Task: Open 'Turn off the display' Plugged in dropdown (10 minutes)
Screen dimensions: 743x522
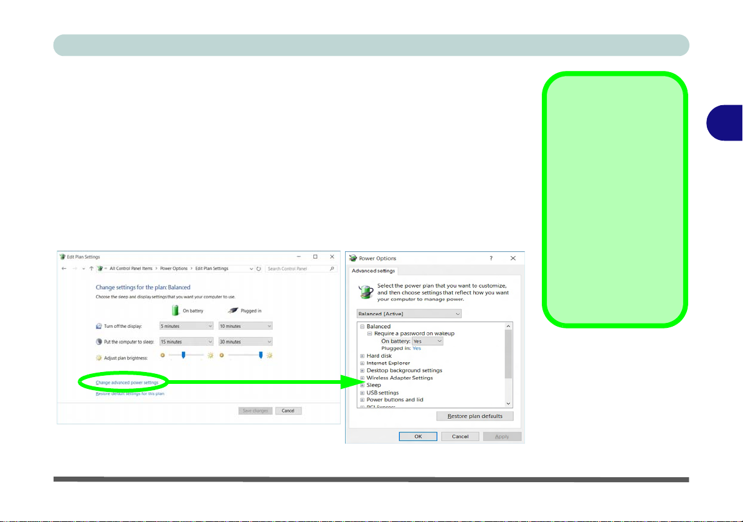Action: pos(245,326)
